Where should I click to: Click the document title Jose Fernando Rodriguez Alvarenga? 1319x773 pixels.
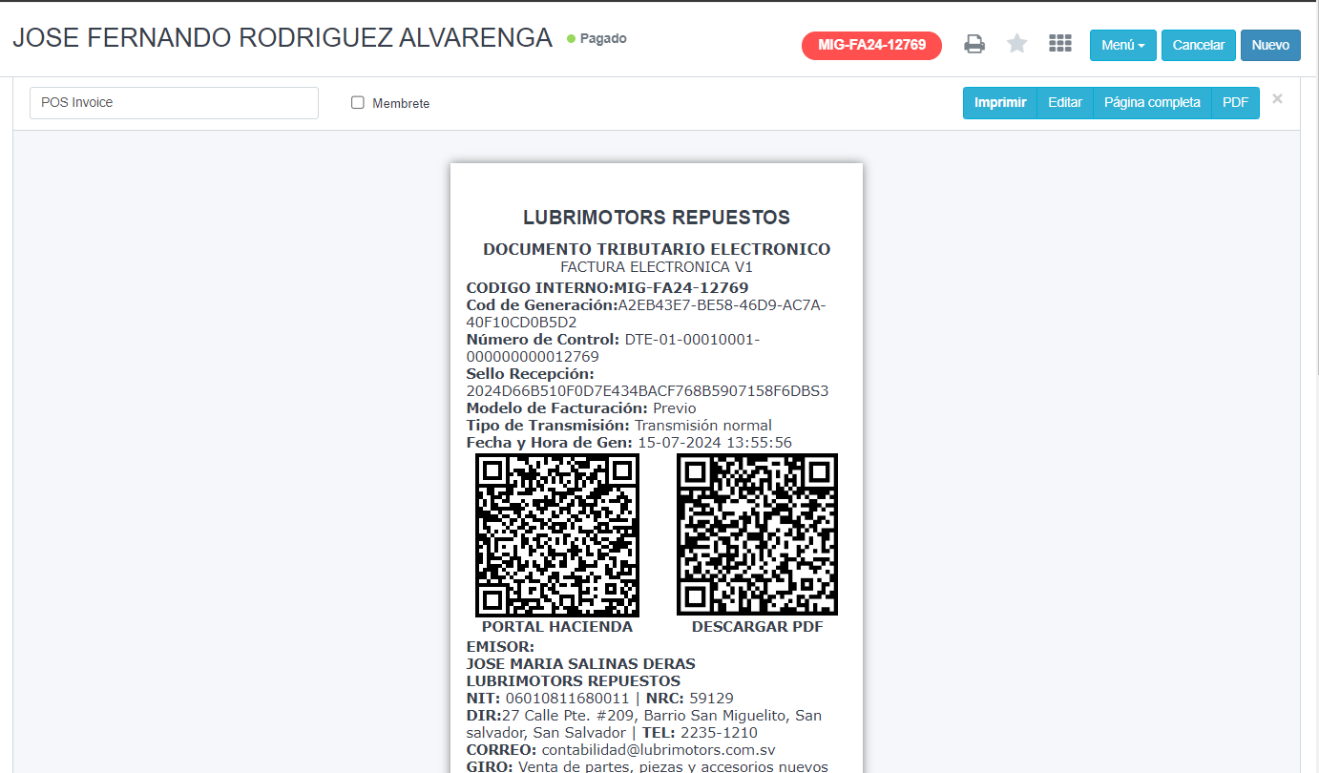(x=283, y=38)
